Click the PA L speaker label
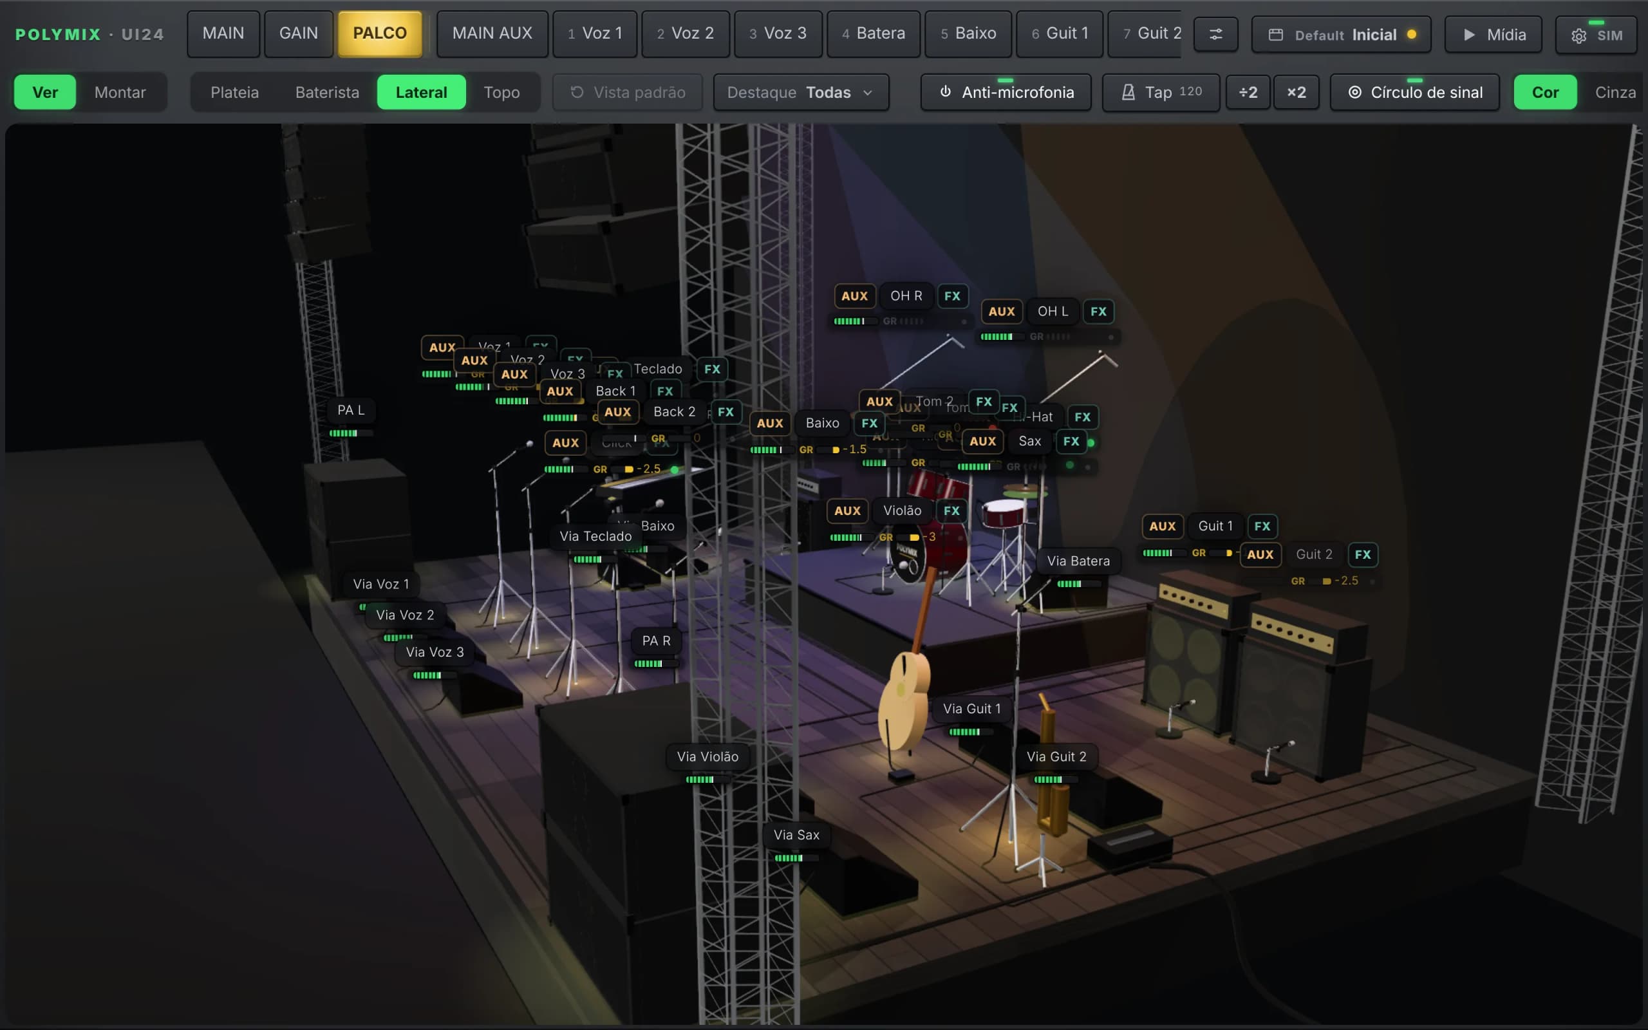 [x=351, y=410]
